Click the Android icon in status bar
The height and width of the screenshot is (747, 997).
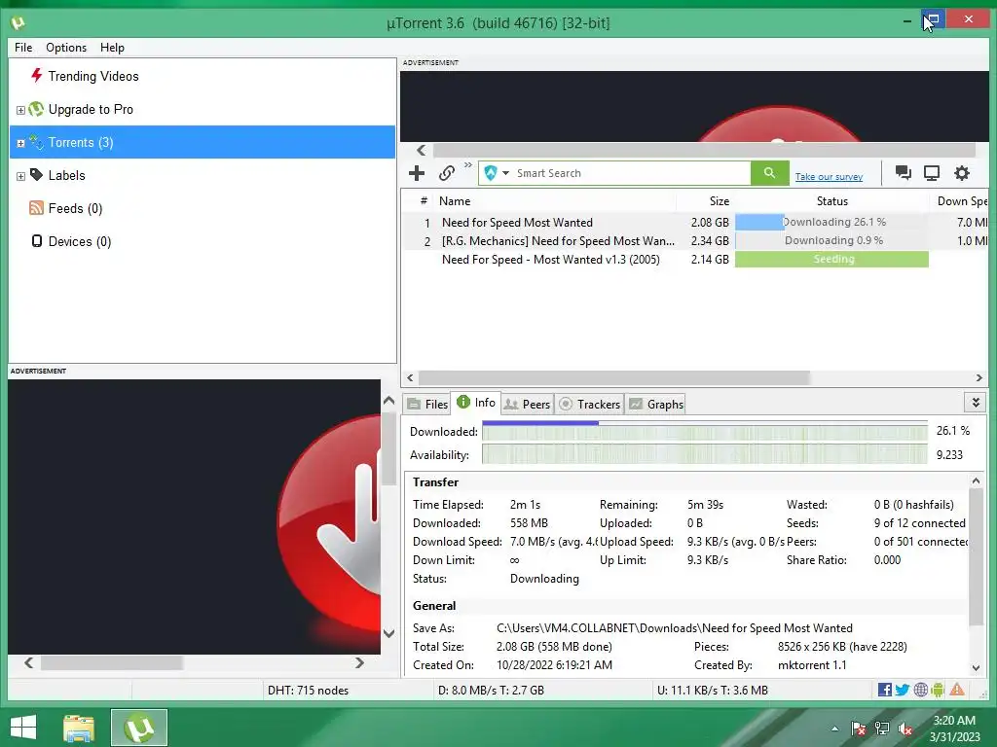pyautogui.click(x=938, y=690)
